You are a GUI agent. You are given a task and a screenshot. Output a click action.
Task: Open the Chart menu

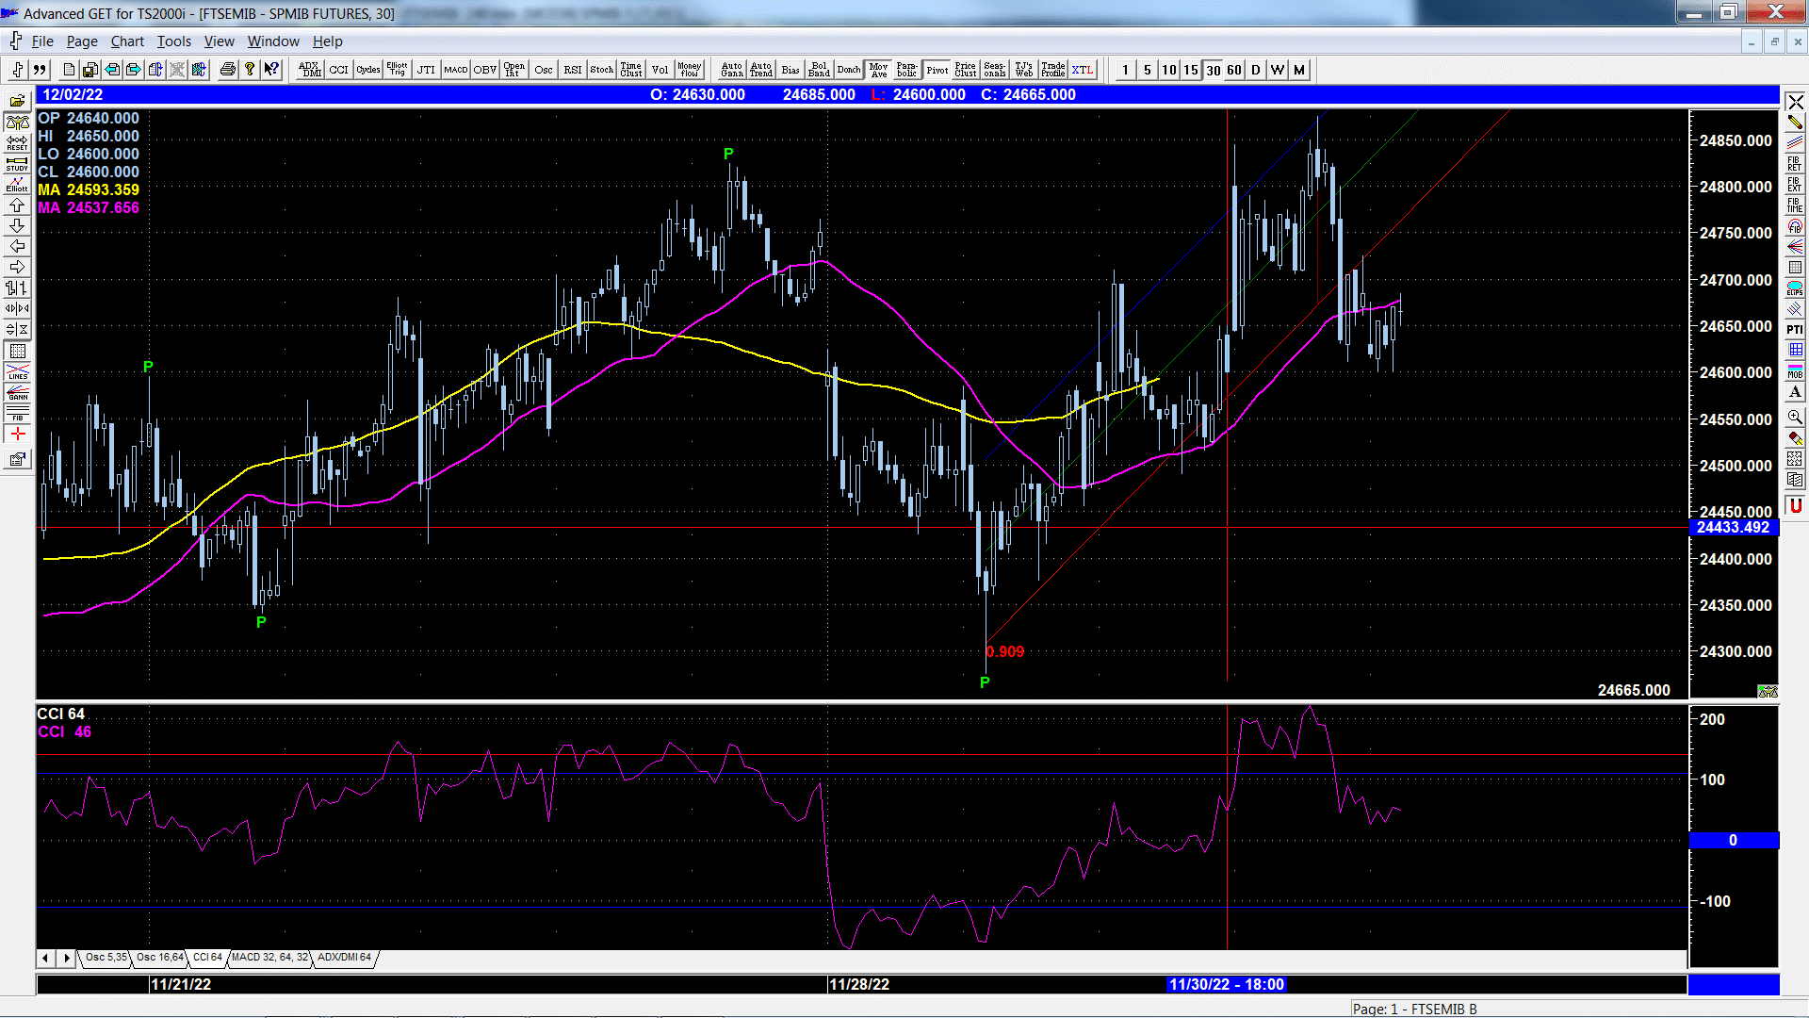click(x=127, y=41)
